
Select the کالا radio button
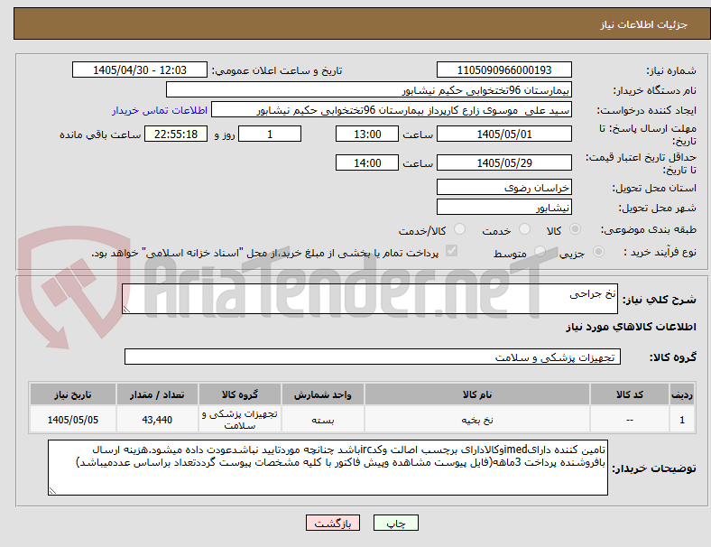(575, 229)
